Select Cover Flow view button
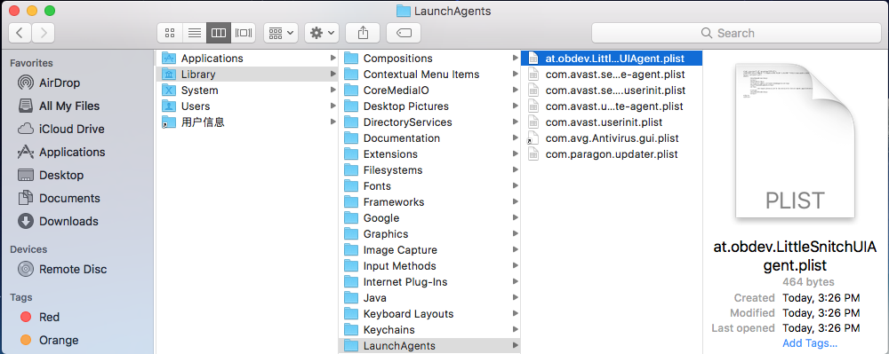Viewport: 889px width, 354px height. 244,33
